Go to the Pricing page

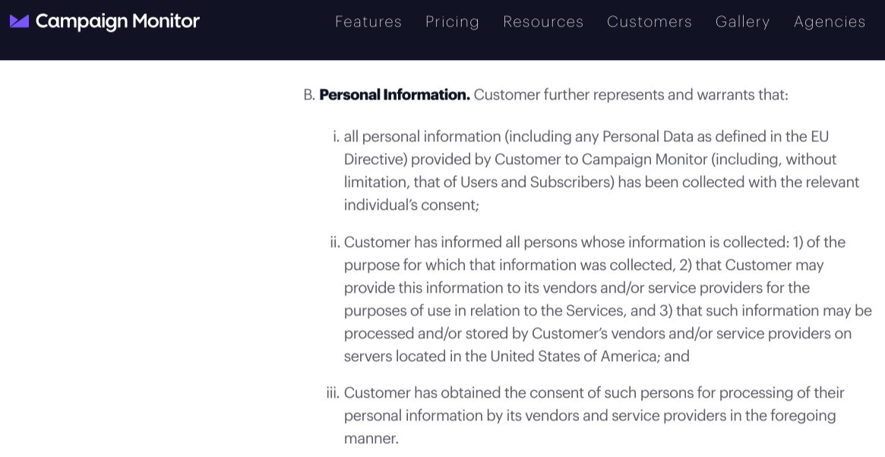coord(452,21)
